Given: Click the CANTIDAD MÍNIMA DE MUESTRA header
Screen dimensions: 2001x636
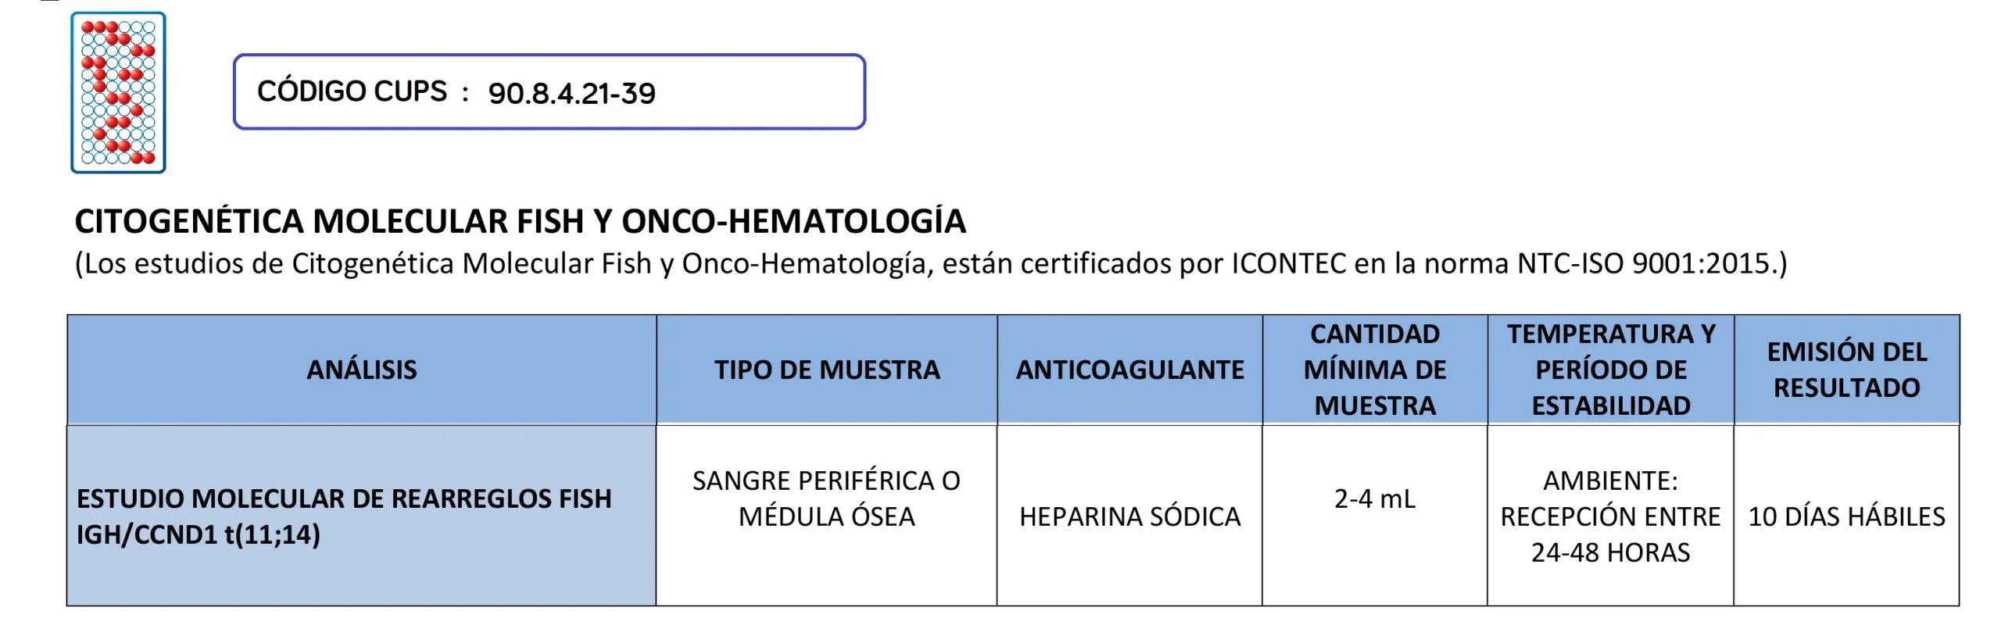Looking at the screenshot, I should pos(1374,370).
